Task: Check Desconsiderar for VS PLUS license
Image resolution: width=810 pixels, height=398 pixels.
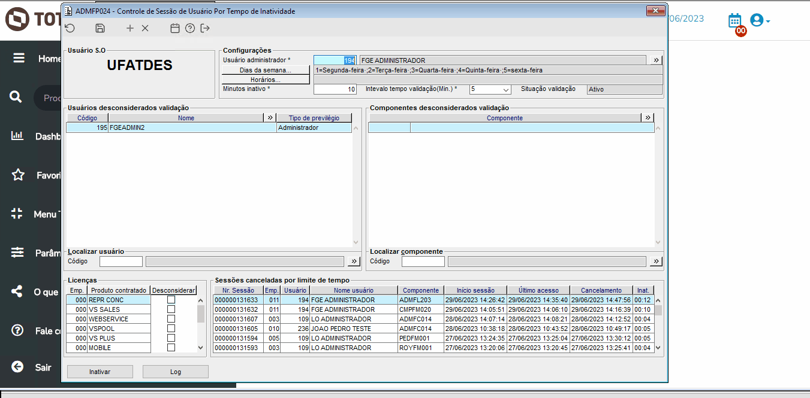Action: click(x=171, y=338)
